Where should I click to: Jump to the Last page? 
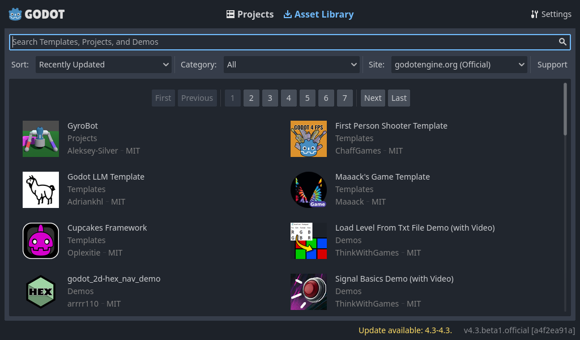click(398, 97)
